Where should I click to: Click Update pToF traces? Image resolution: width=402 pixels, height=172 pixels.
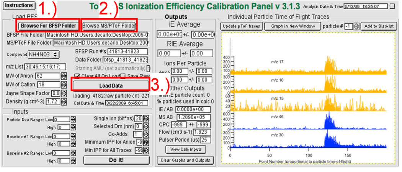pos(241,26)
